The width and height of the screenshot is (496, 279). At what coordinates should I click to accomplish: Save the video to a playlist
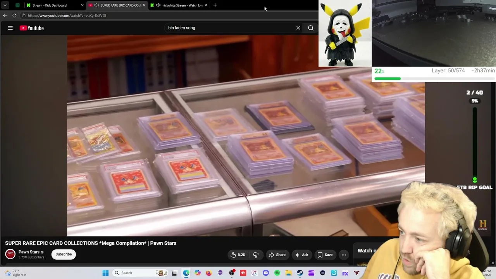[x=325, y=255]
